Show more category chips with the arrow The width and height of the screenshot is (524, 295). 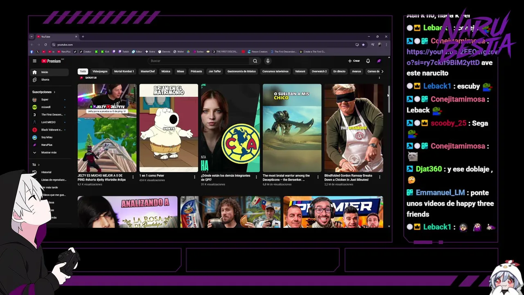click(x=382, y=71)
